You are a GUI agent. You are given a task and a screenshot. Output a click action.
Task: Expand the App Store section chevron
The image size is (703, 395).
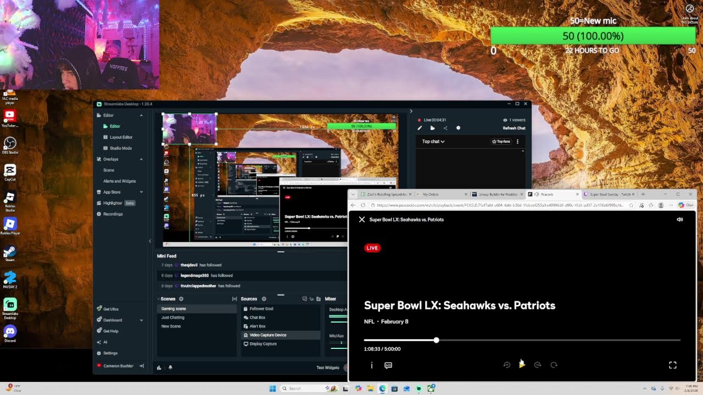(141, 192)
